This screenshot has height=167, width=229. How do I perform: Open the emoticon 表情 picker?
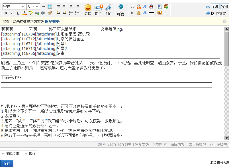tap(88, 10)
